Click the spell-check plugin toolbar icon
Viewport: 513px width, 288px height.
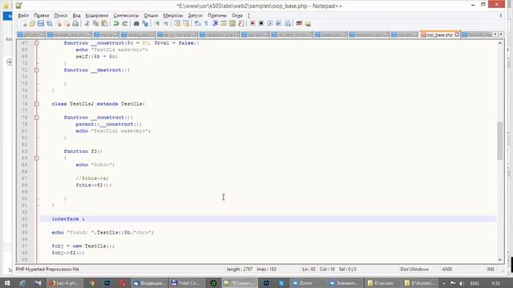coord(299,23)
